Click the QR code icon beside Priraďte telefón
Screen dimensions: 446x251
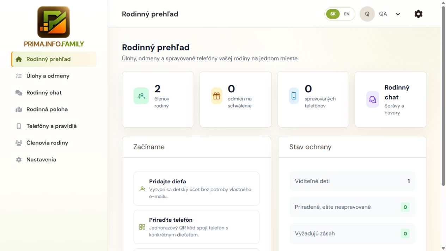point(142,227)
